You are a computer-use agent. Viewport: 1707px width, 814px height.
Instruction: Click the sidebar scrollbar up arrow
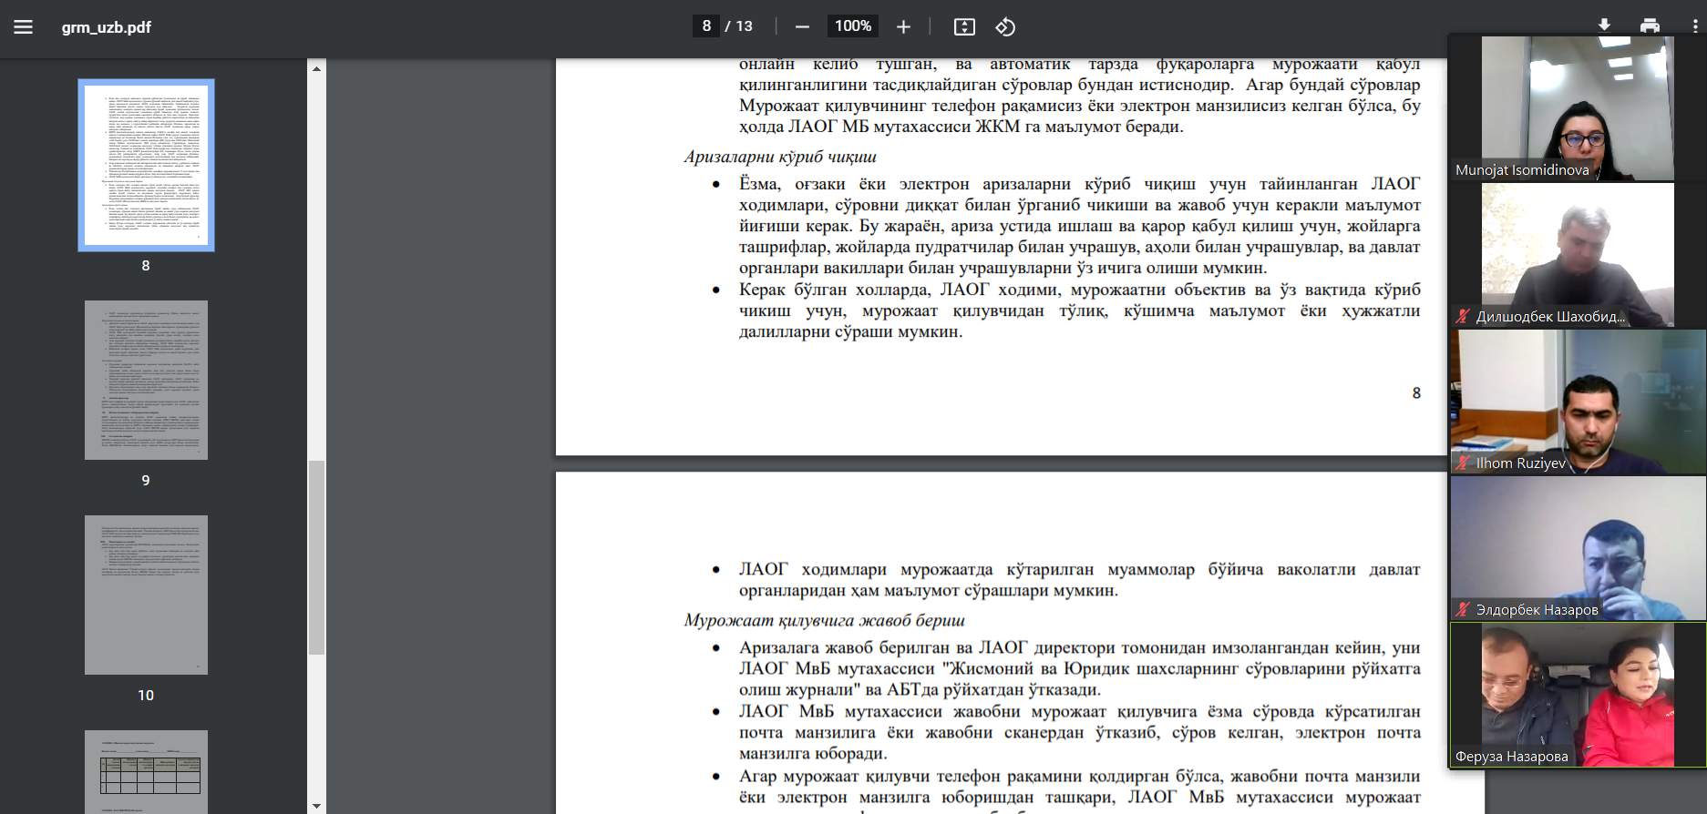click(316, 68)
